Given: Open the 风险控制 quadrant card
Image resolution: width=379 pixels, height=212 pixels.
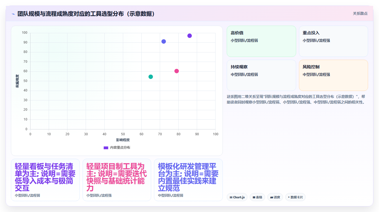Looking at the screenshot, I should [x=333, y=75].
